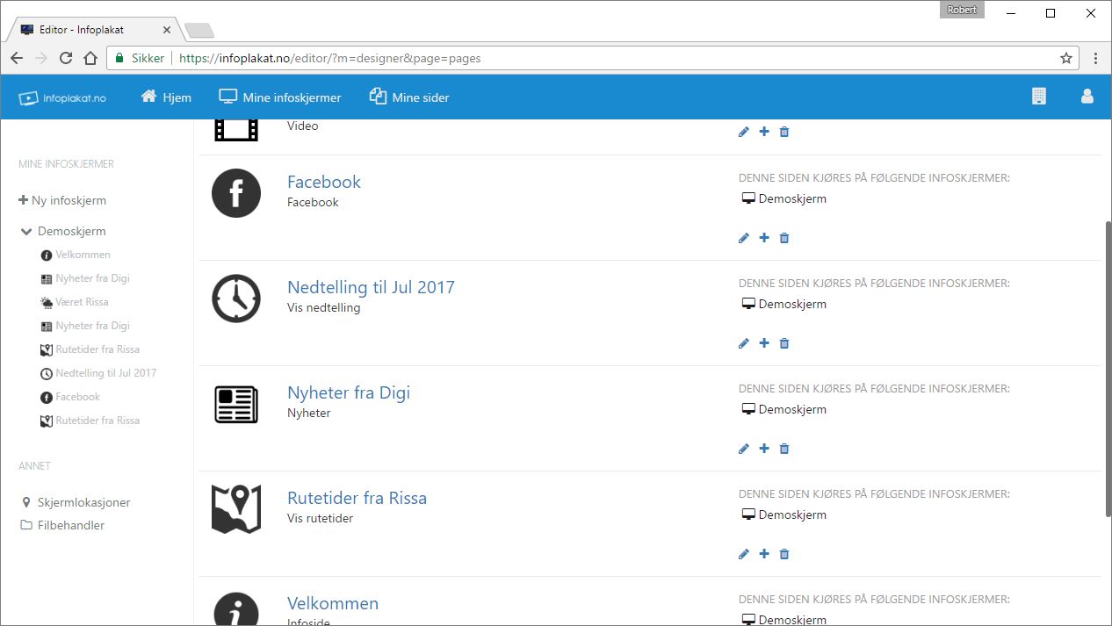Click the browser address bar URL
This screenshot has width=1112, height=626.
tap(329, 59)
